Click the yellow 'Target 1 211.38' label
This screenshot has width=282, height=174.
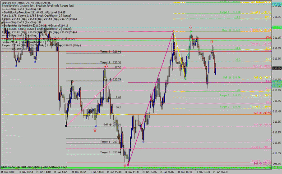point(261,12)
